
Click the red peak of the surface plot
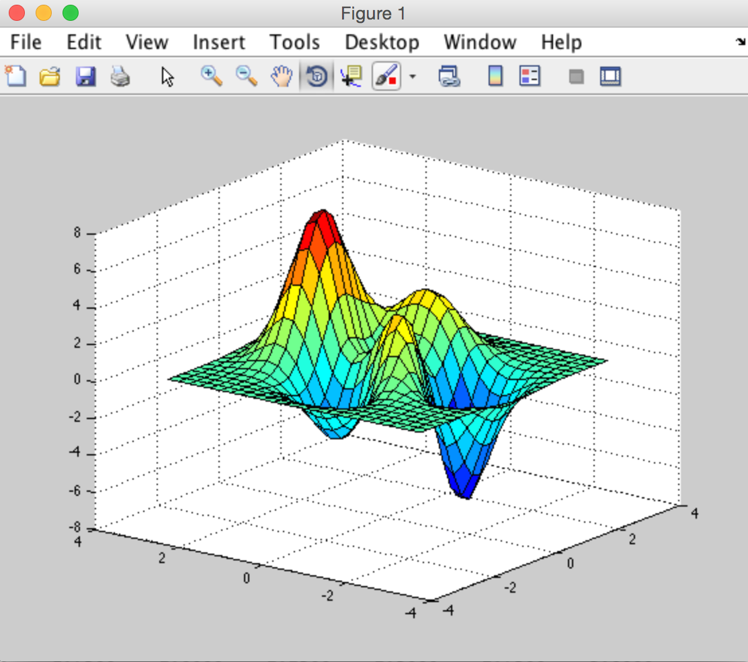(x=323, y=225)
